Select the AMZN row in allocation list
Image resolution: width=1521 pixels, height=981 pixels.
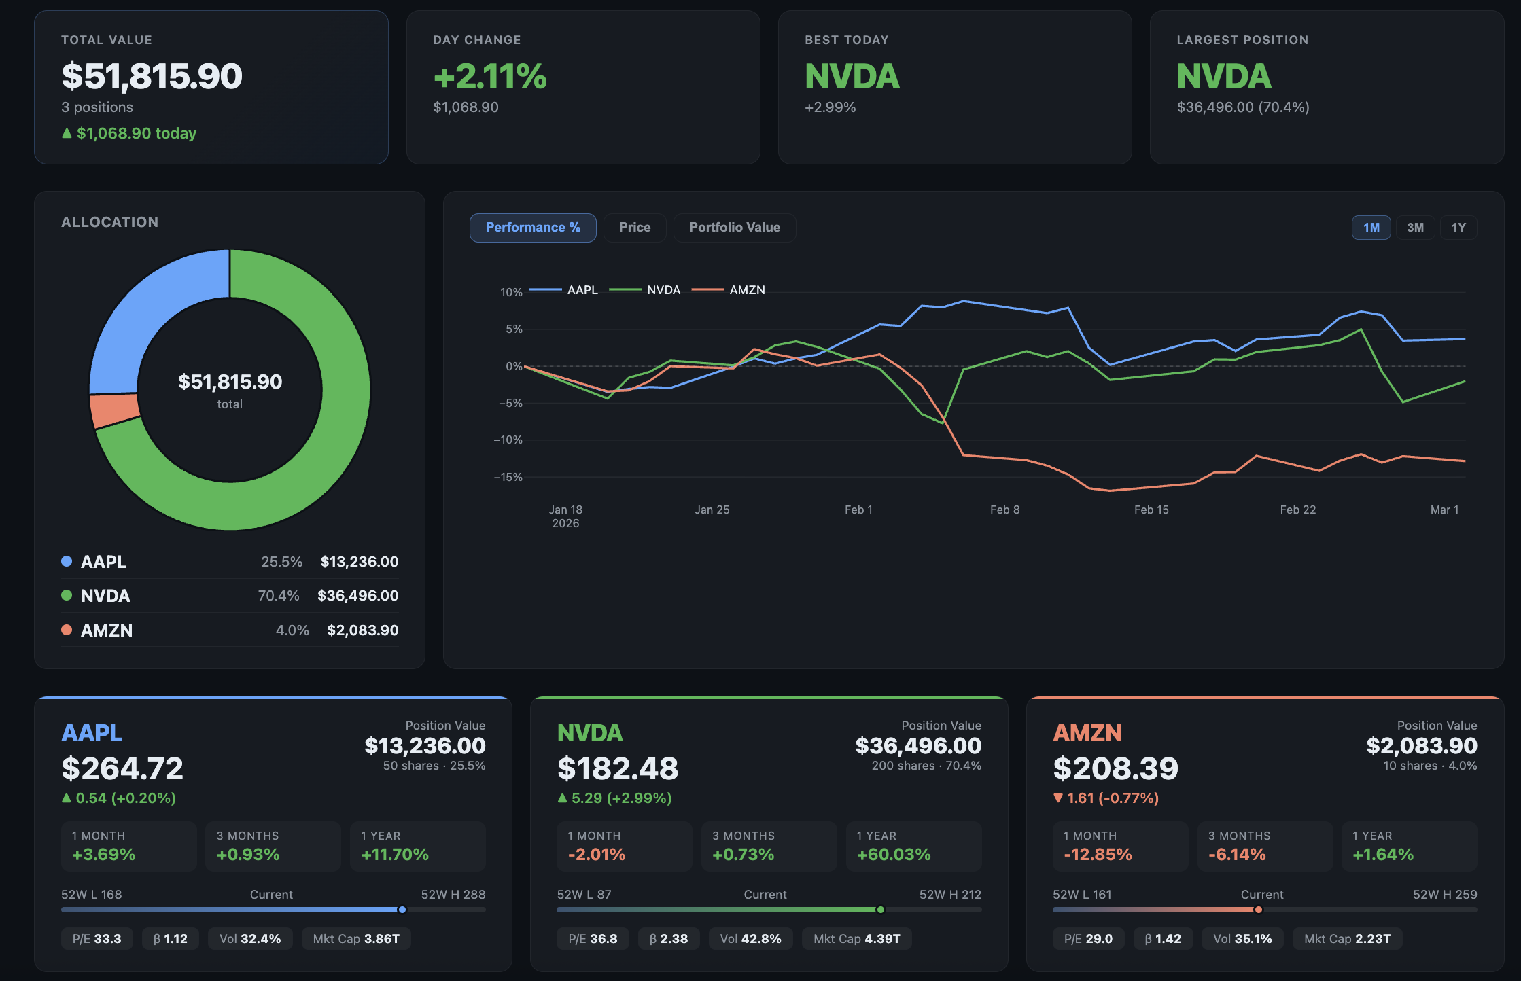(230, 630)
